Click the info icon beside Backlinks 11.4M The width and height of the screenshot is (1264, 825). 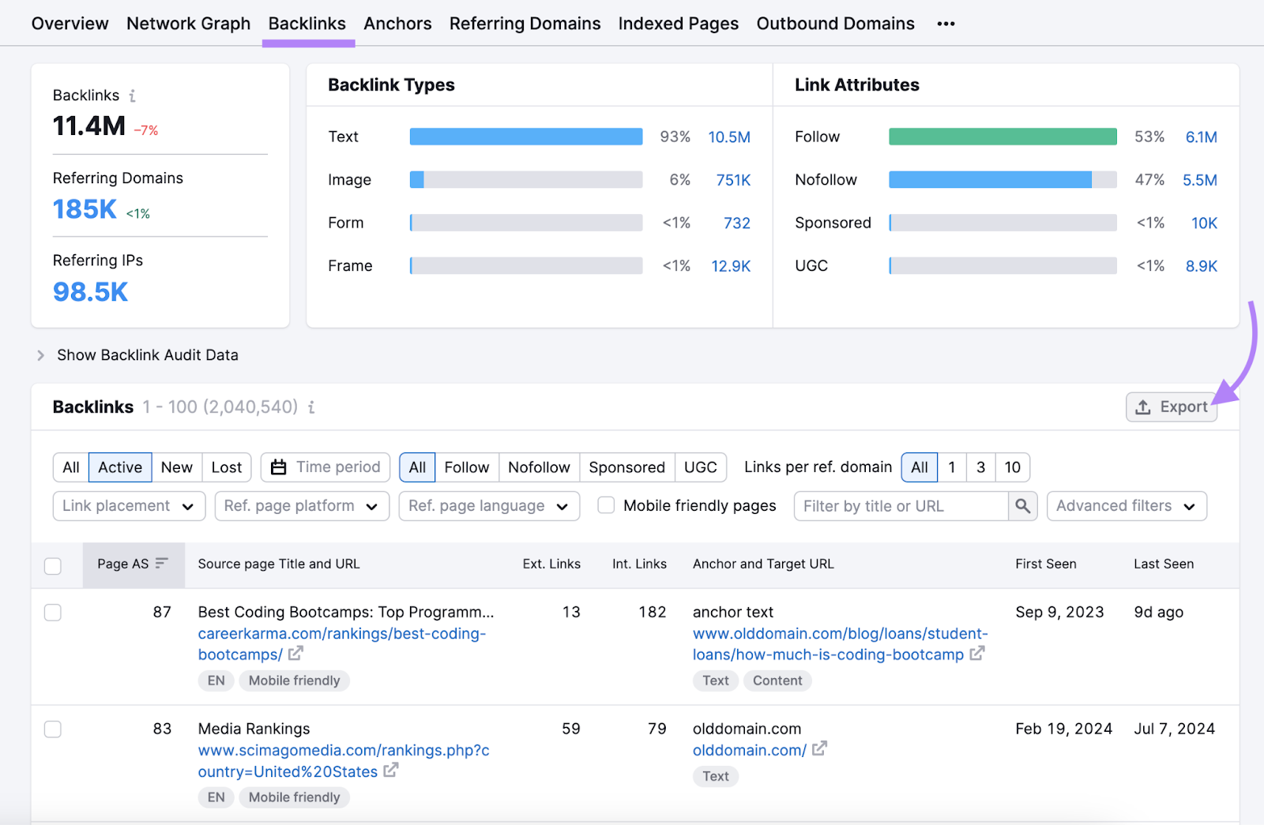click(132, 95)
